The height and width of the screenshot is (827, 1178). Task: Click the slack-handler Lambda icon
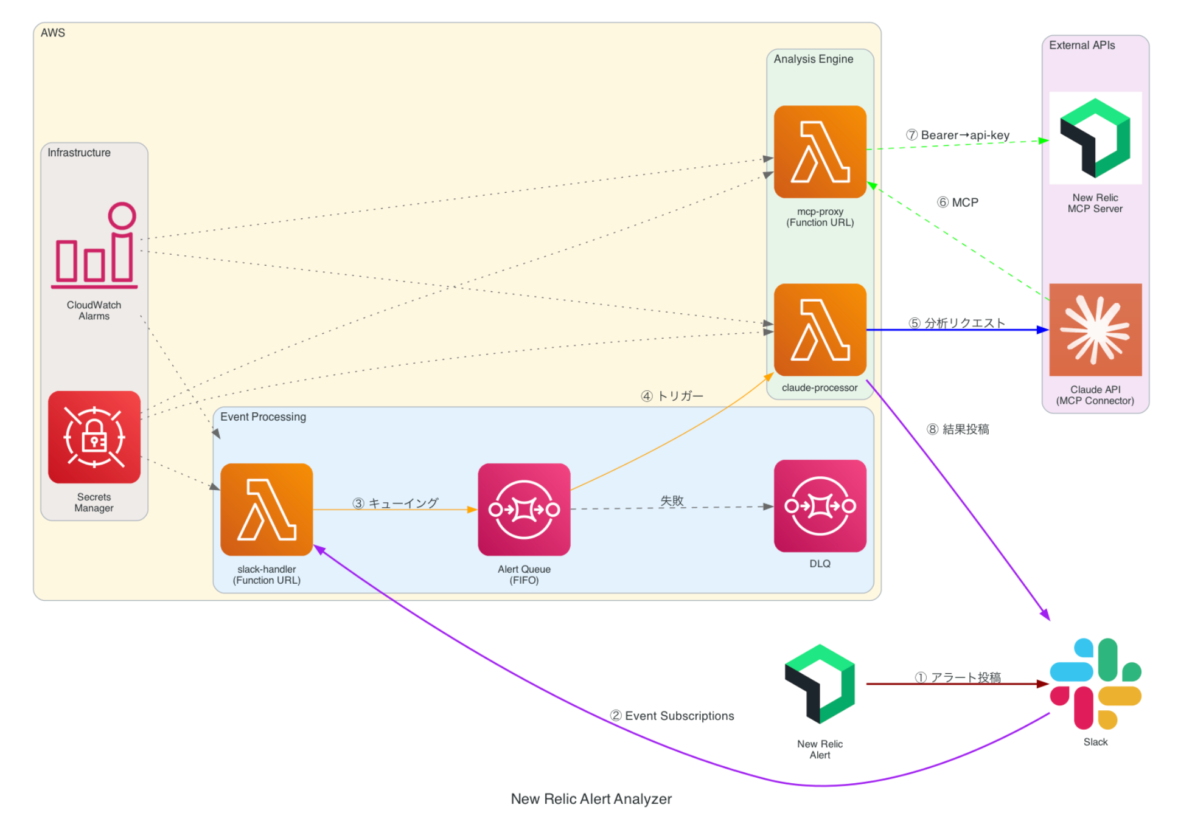pyautogui.click(x=267, y=510)
